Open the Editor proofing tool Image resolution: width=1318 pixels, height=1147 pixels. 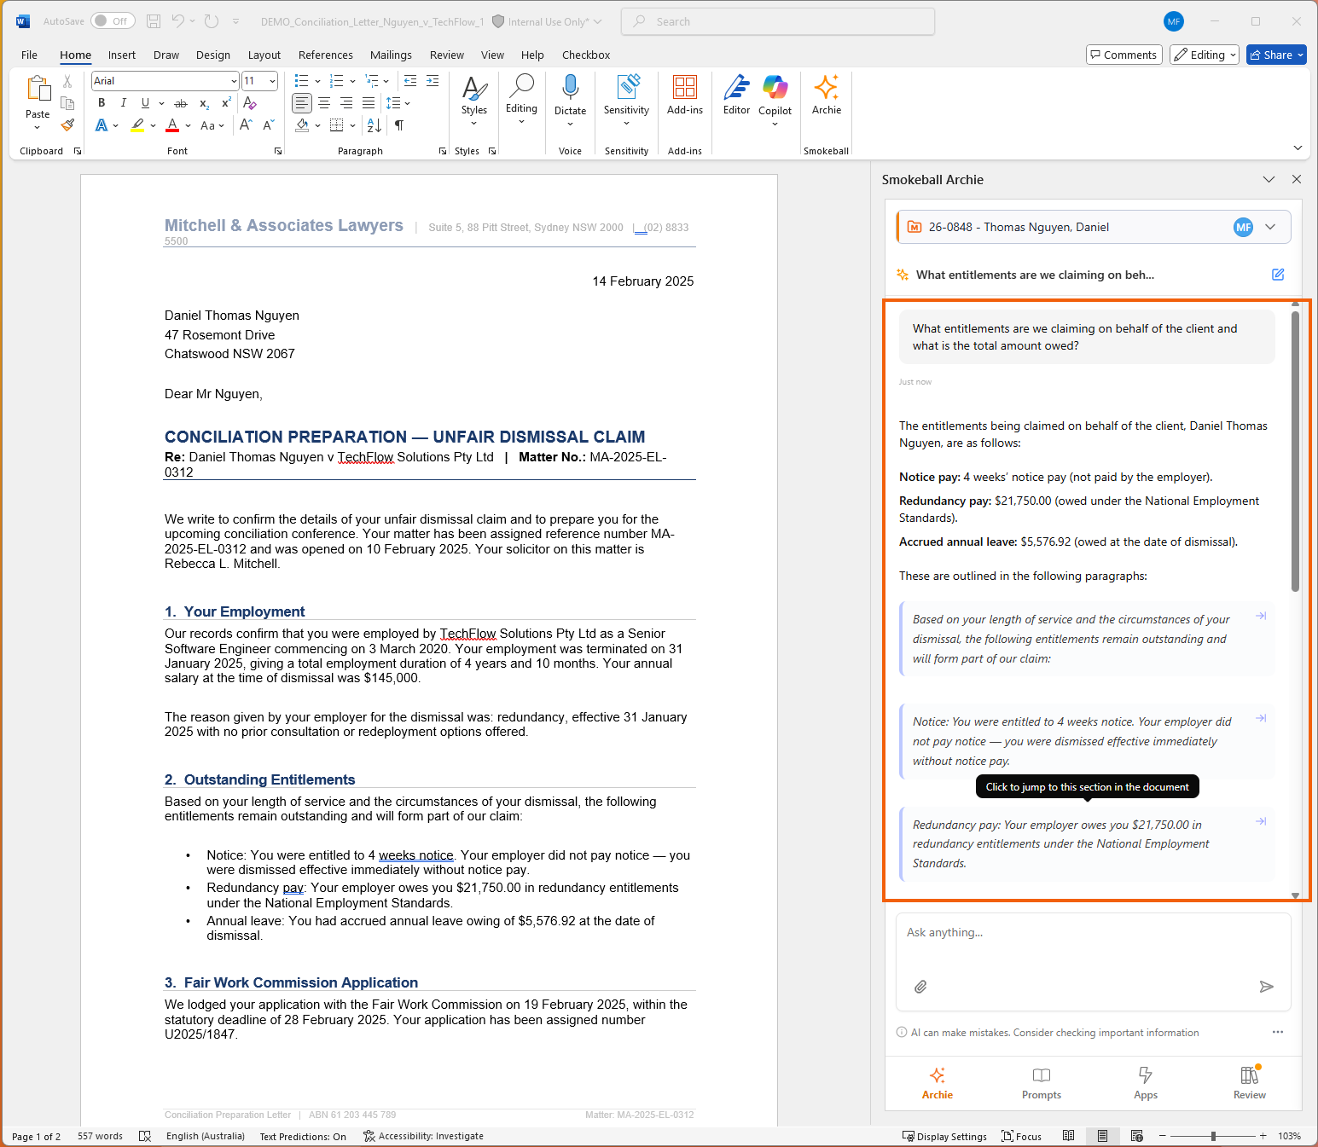click(x=736, y=95)
